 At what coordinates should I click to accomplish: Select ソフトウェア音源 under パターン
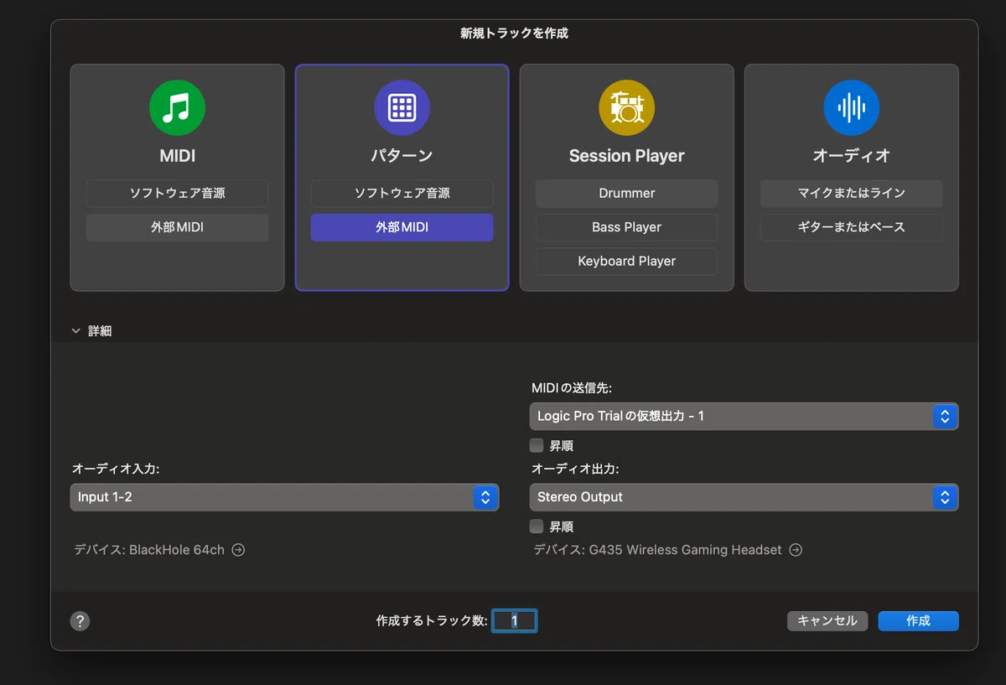click(402, 193)
